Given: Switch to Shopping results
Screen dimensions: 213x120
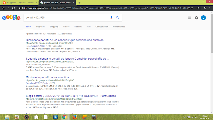Looking at the screenshot, I should tap(54, 27).
